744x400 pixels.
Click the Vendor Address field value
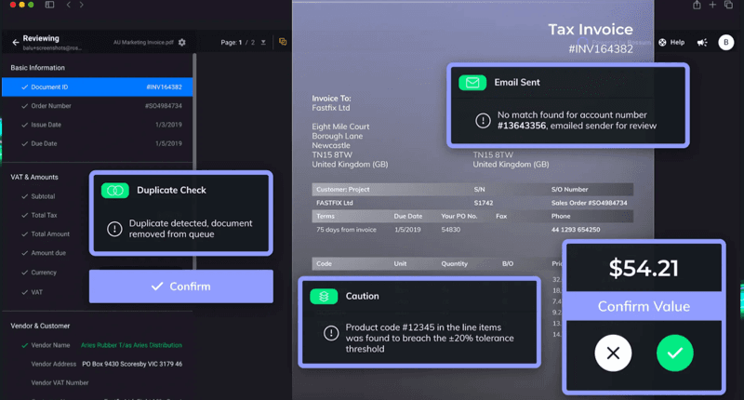[132, 364]
